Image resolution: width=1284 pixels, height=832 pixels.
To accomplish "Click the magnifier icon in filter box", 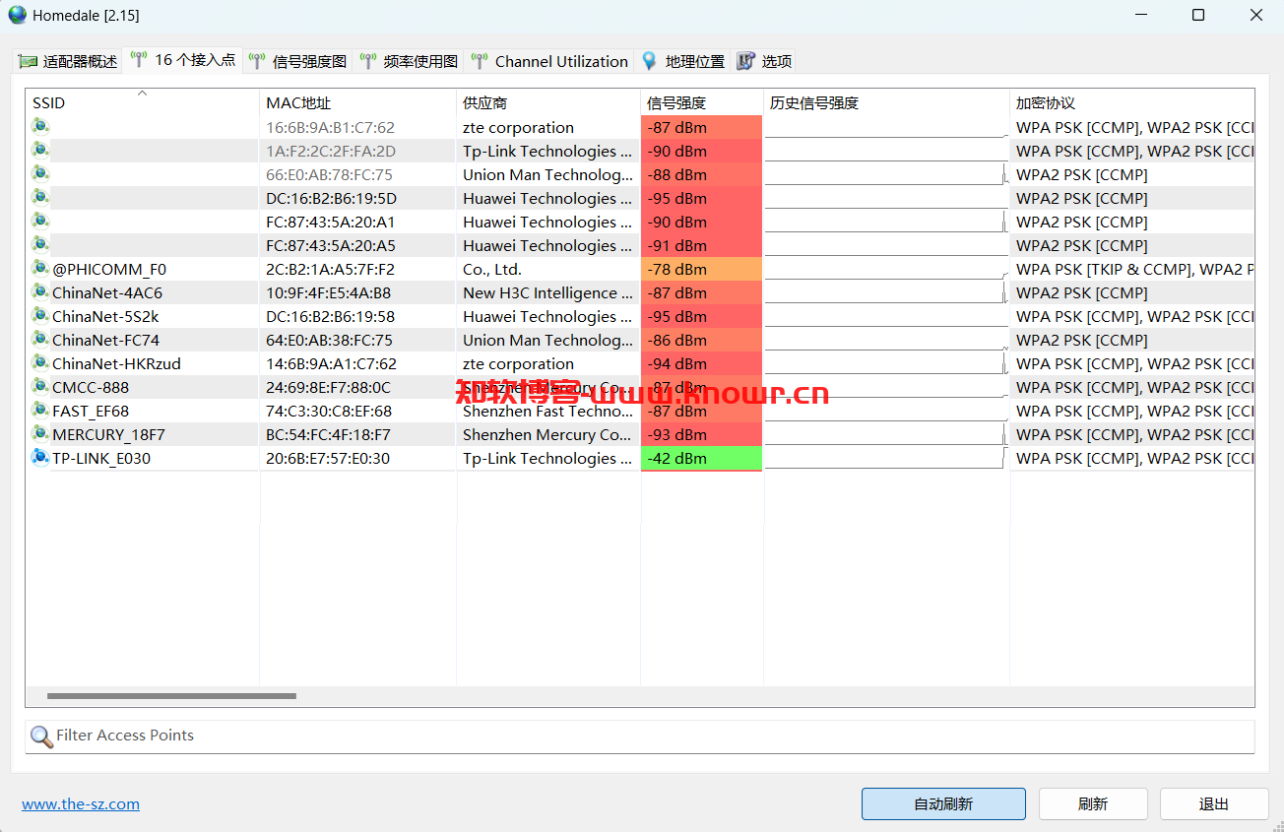I will coord(41,736).
